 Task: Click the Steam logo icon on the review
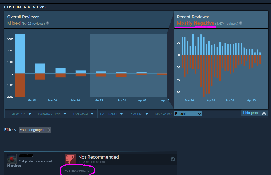[x=173, y=159]
